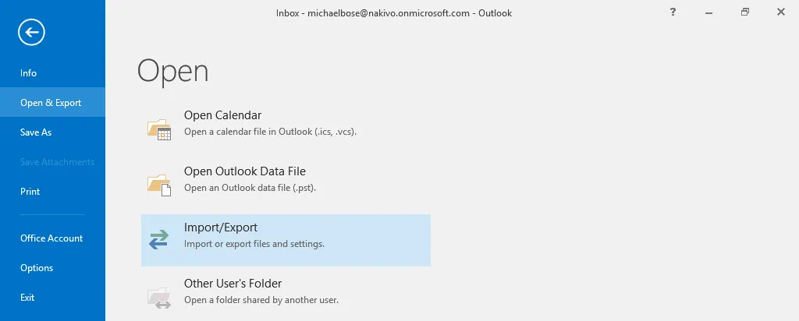This screenshot has height=321, width=799.
Task: Click the Open Calendar folder icon
Action: click(159, 129)
